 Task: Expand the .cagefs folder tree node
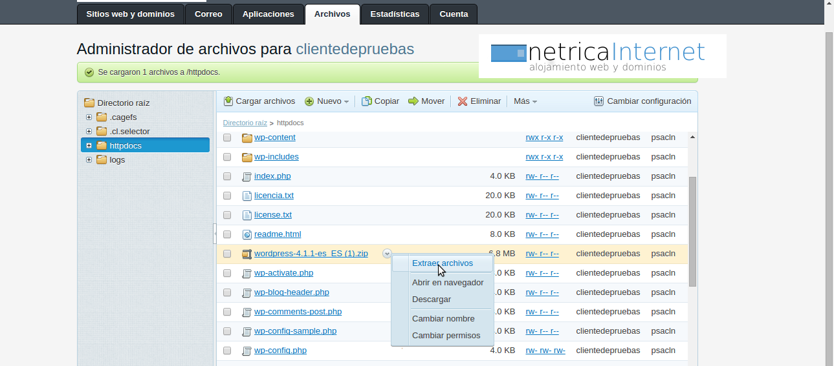click(89, 117)
